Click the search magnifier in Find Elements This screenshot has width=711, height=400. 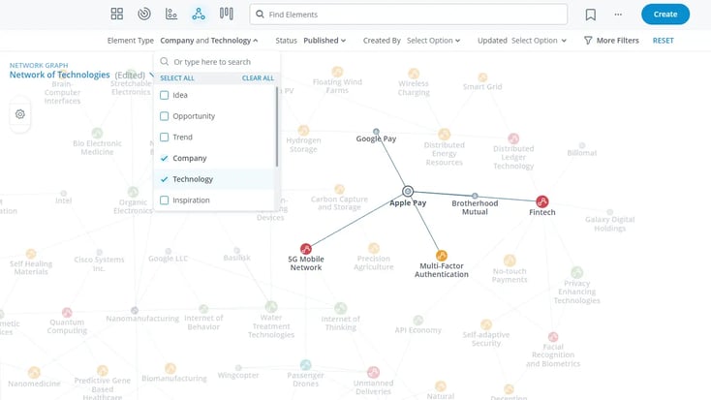[x=260, y=15]
